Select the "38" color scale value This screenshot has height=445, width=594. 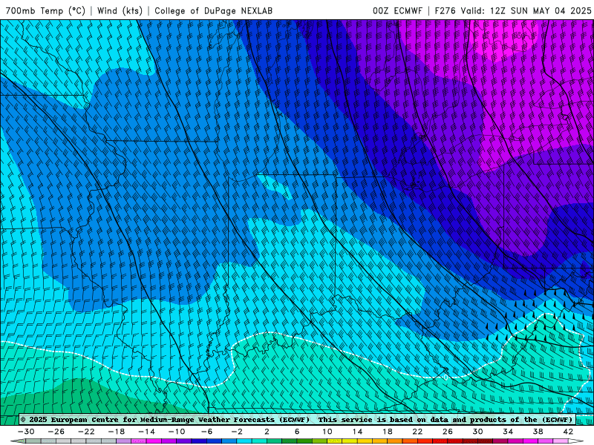(x=538, y=432)
